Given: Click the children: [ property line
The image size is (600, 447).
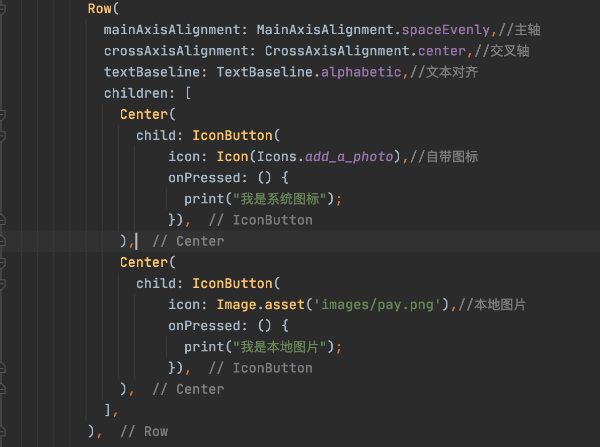Looking at the screenshot, I should [x=146, y=93].
